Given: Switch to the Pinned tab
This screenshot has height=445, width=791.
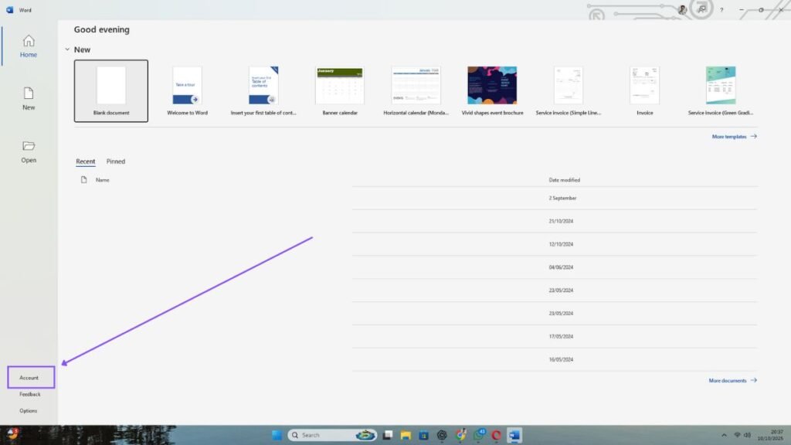Looking at the screenshot, I should pos(115,161).
